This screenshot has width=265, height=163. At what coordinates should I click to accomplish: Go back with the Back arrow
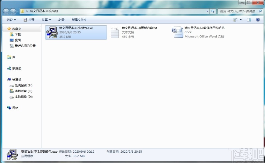(6, 11)
